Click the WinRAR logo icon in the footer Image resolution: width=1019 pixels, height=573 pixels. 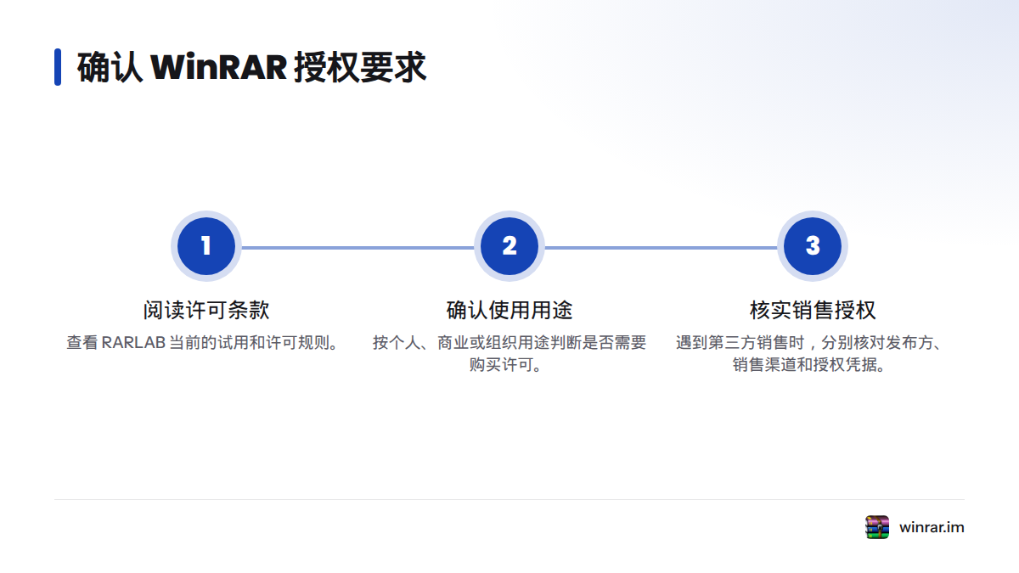pos(877,527)
